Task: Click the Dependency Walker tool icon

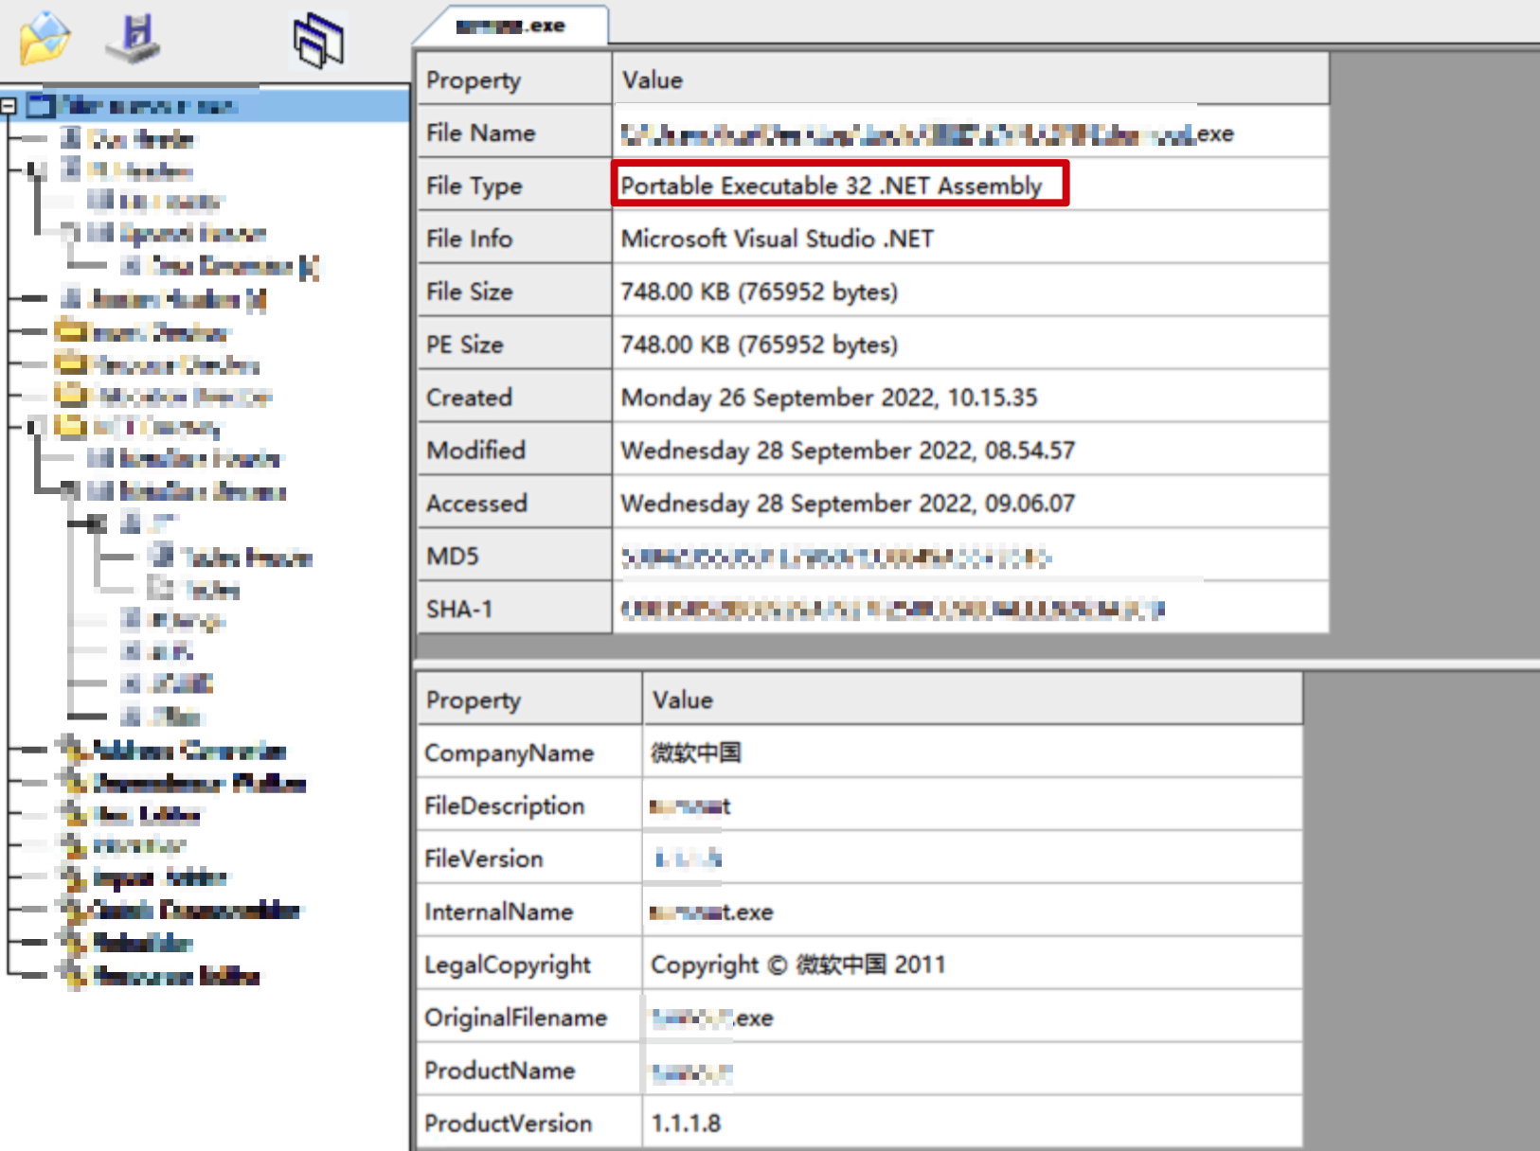Action: click(x=72, y=783)
